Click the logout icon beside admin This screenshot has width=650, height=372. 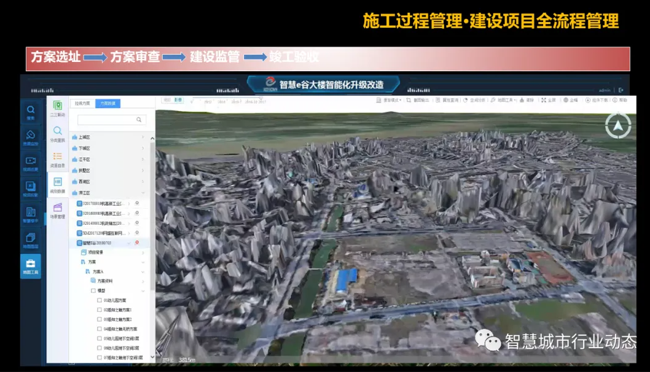coord(621,90)
